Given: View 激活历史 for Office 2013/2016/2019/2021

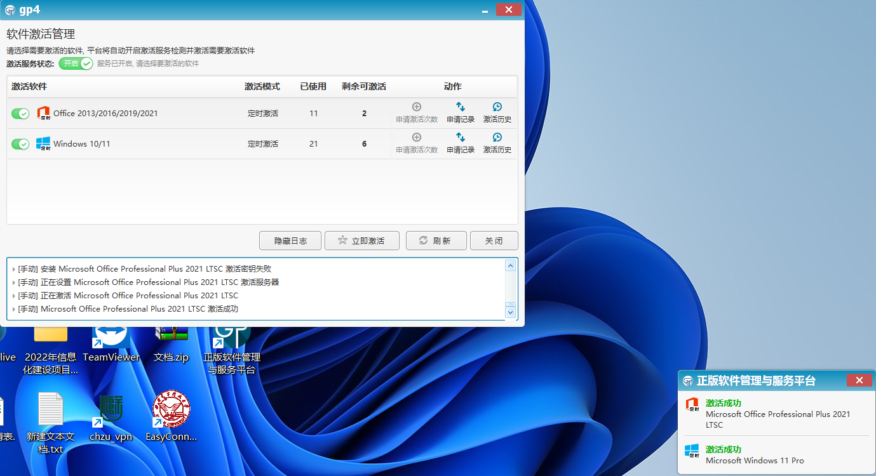Looking at the screenshot, I should (497, 113).
